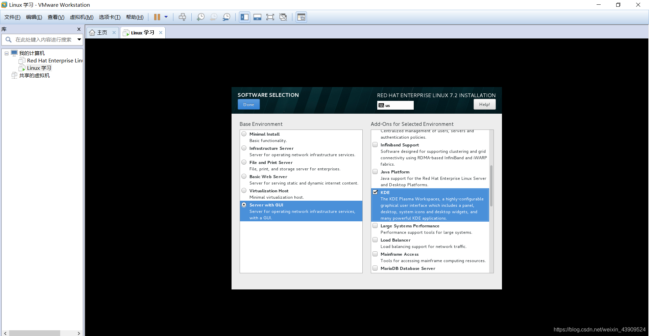The image size is (649, 336).
Task: Open the 选项卡(T) menu
Action: pos(110,17)
